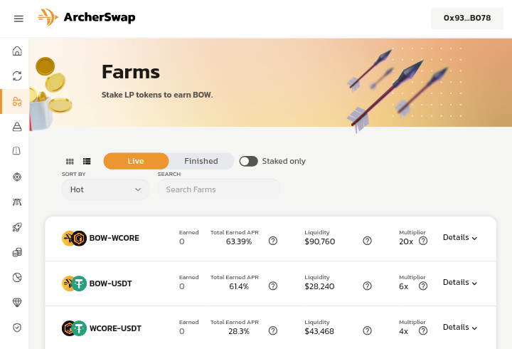512x349 pixels.
Task: Expand Details for the WCORE-USDT farm
Action: pos(459,328)
